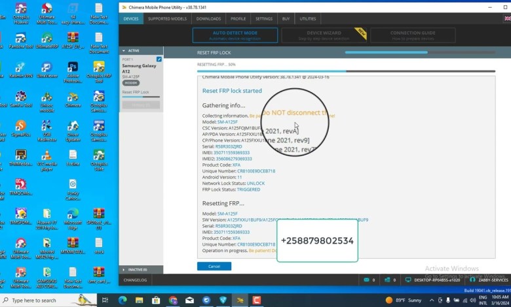Select Samsung Galaxy A12 device card
Viewport: 511px width, 307px height.
point(141,84)
